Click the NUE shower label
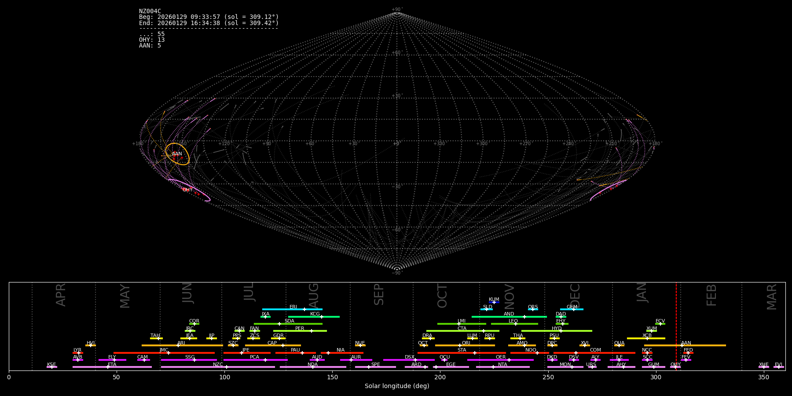The width and height of the screenshot is (792, 396). (x=360, y=343)
